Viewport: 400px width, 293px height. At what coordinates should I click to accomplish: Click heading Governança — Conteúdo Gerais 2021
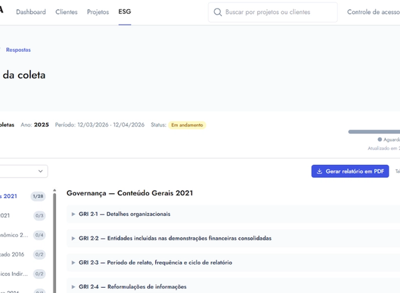point(129,193)
